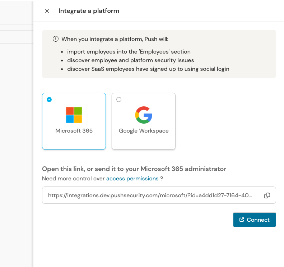Click the integration URL field
This screenshot has width=284, height=267.
(159, 195)
